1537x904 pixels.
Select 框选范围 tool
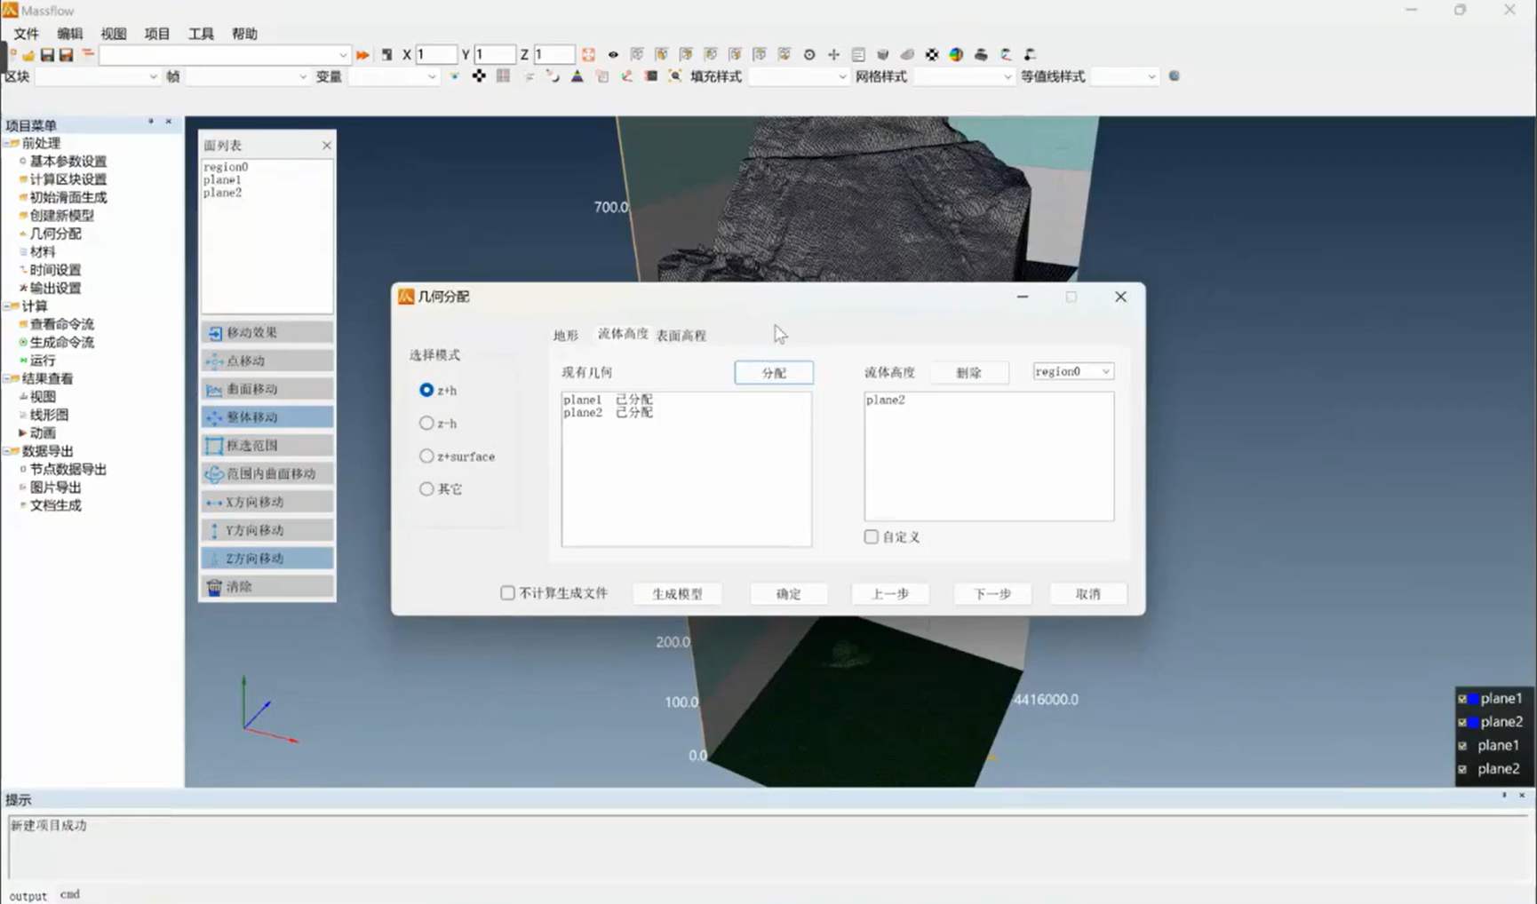click(267, 445)
